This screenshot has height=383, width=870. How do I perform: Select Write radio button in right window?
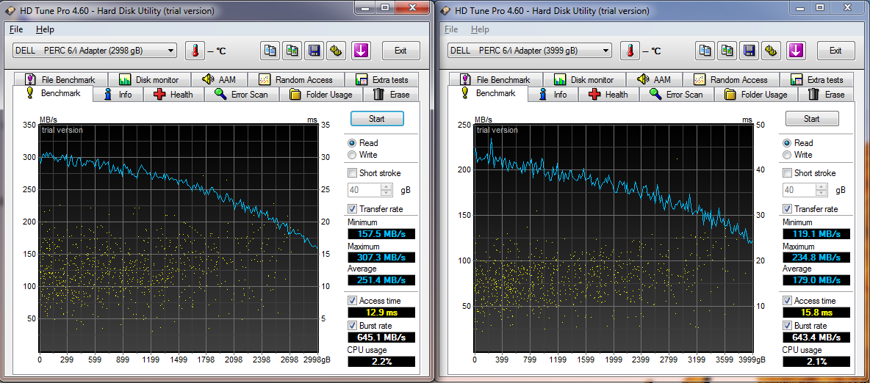point(787,155)
